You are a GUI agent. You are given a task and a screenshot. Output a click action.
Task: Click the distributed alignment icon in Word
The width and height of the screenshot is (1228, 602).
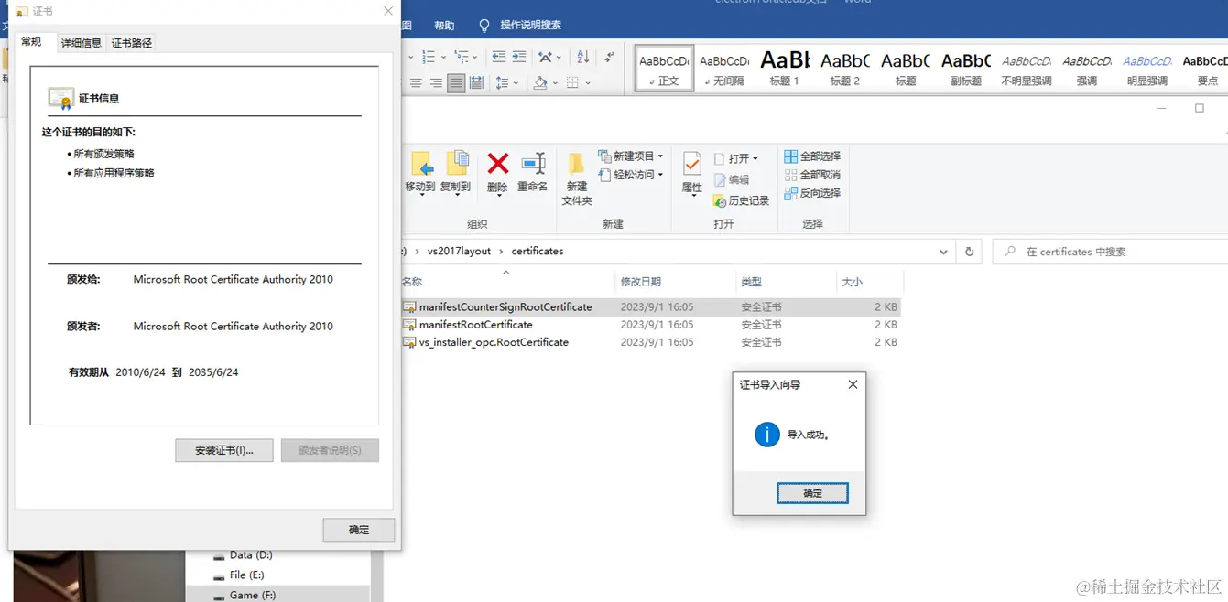[x=476, y=83]
